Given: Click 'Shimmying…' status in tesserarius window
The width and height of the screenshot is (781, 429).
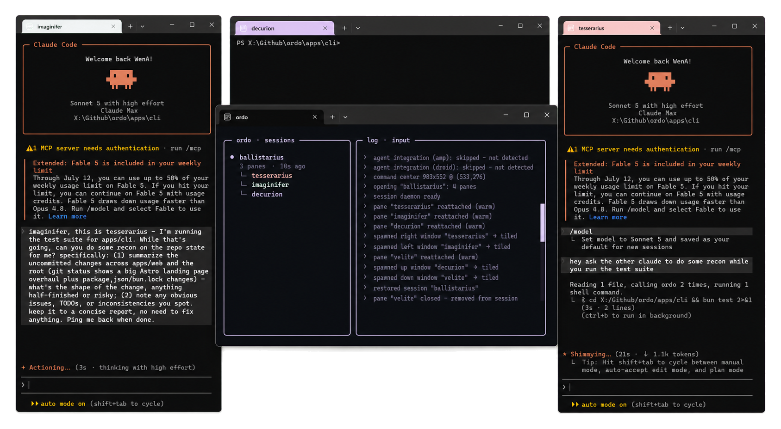Looking at the screenshot, I should click(x=591, y=354).
